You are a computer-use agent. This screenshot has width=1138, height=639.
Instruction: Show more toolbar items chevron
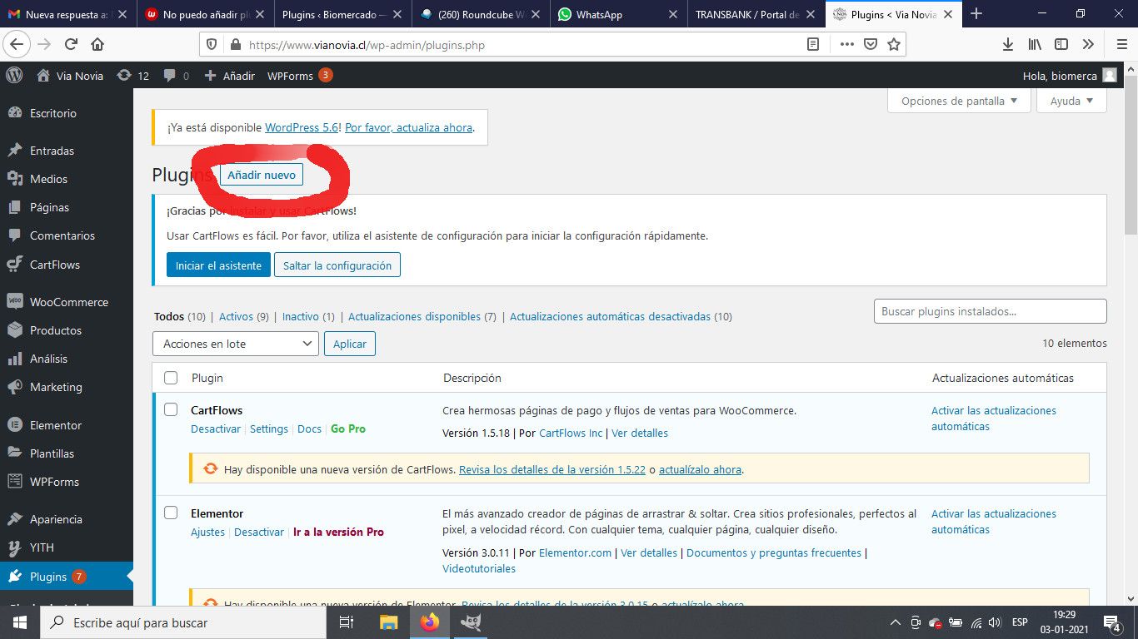pyautogui.click(x=1088, y=45)
